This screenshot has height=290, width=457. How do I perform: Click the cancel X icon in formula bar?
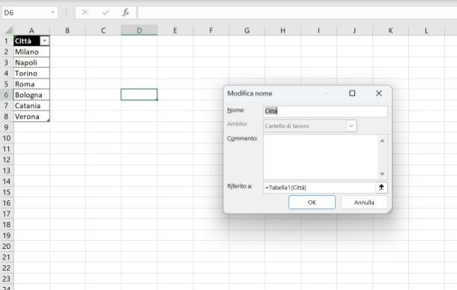85,13
